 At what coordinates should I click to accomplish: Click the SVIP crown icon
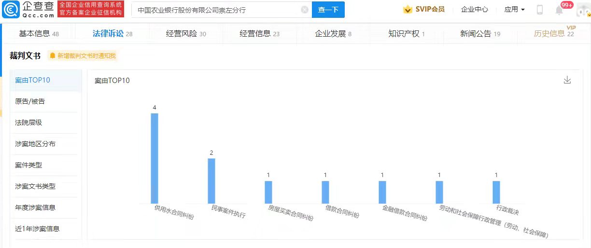click(x=408, y=9)
